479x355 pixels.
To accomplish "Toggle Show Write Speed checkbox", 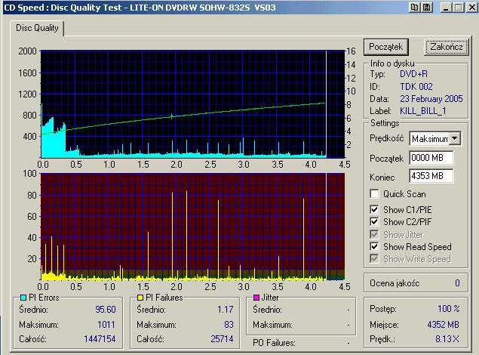I will click(x=374, y=258).
